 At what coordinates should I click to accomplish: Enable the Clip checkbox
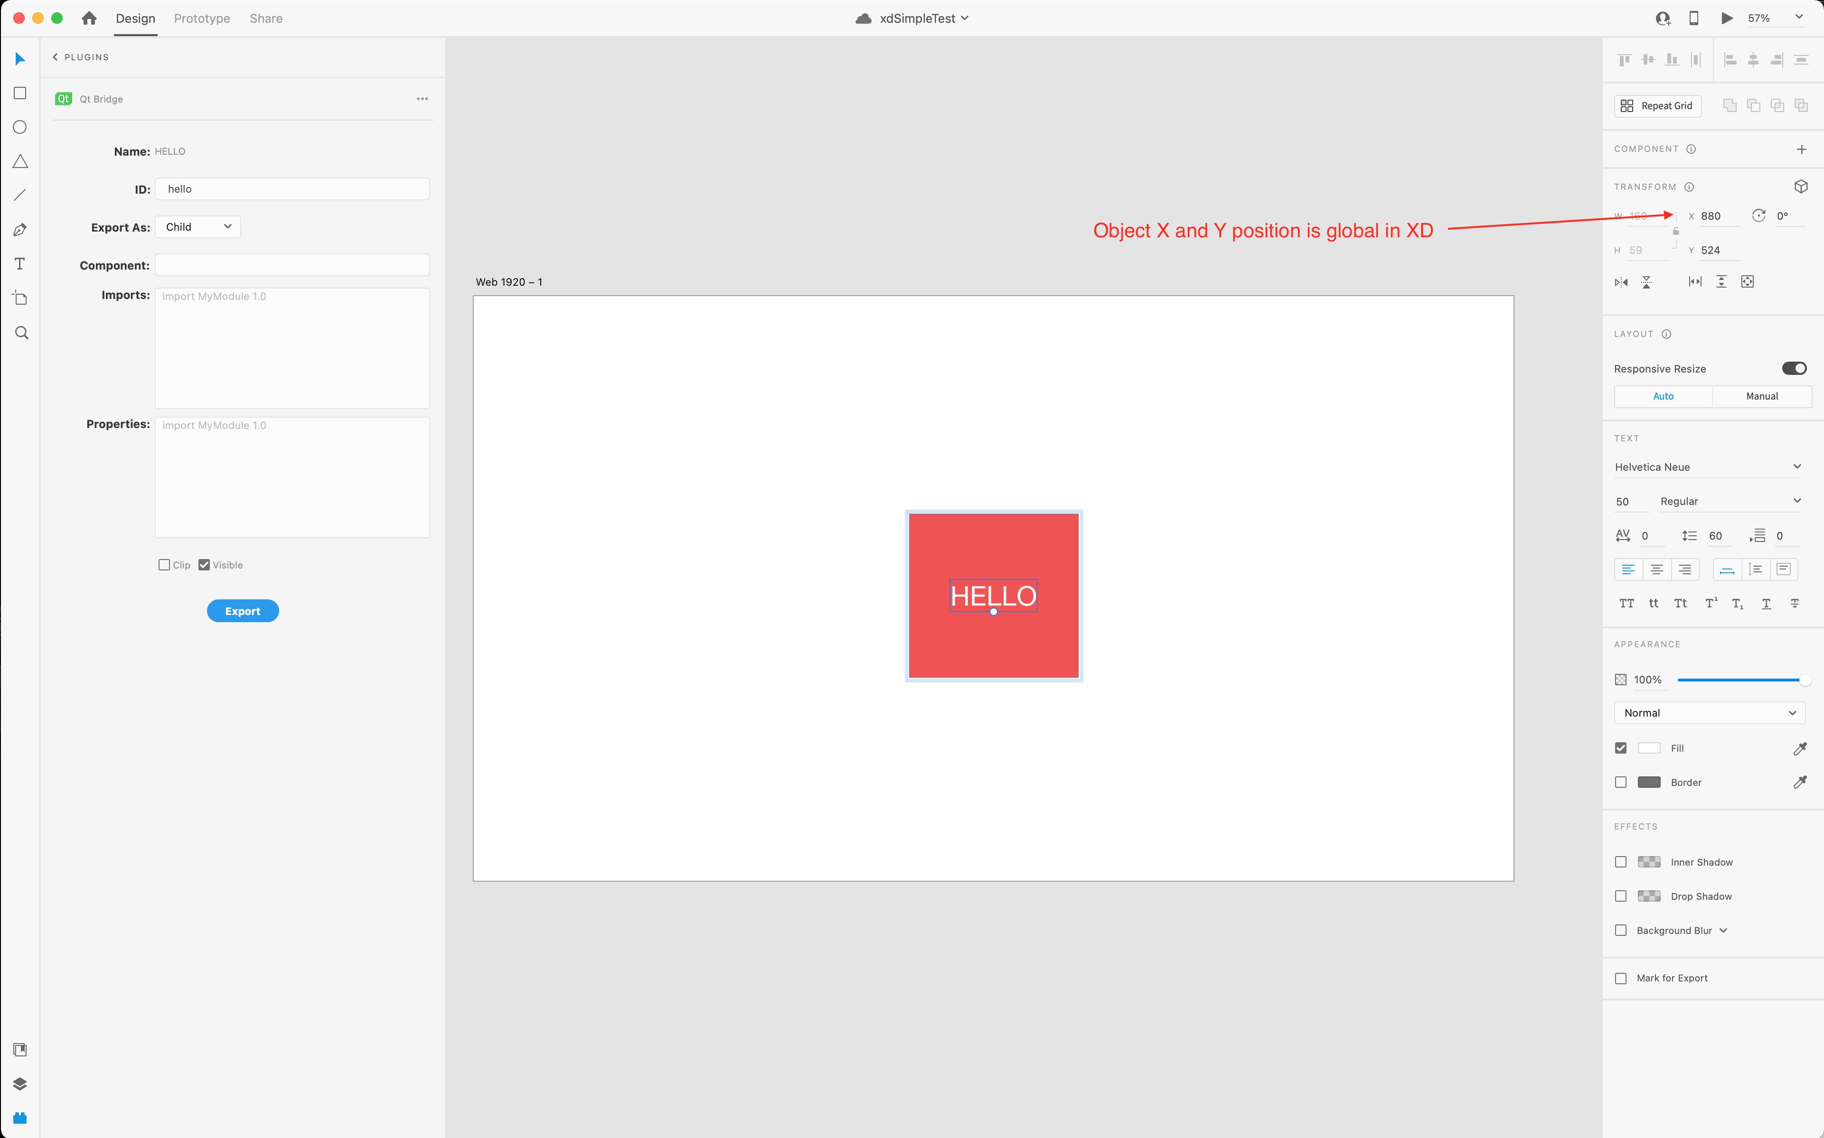coord(164,564)
